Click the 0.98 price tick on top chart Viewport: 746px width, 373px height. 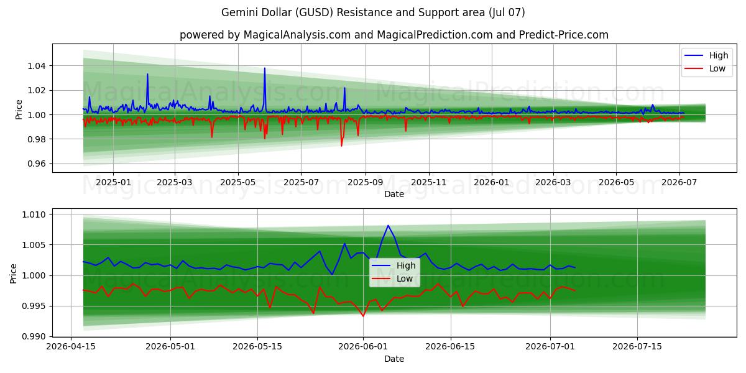click(x=38, y=139)
